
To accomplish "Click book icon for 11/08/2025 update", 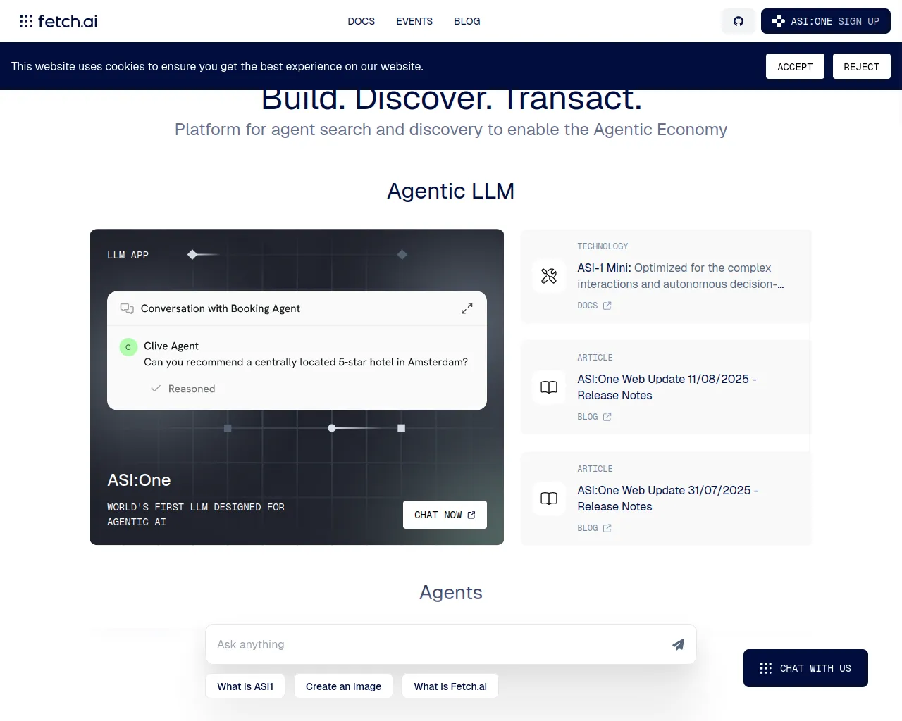I will point(549,387).
